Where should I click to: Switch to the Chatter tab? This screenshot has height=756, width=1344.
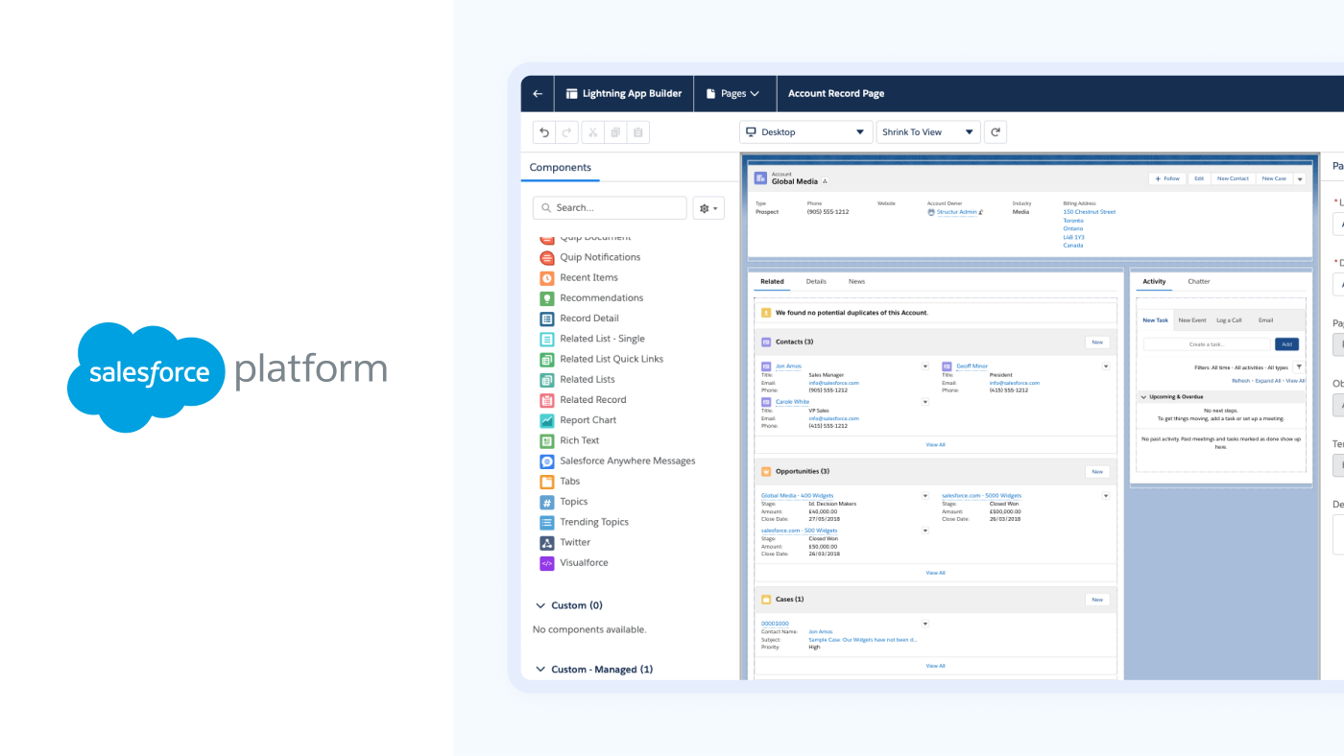[x=1199, y=282]
